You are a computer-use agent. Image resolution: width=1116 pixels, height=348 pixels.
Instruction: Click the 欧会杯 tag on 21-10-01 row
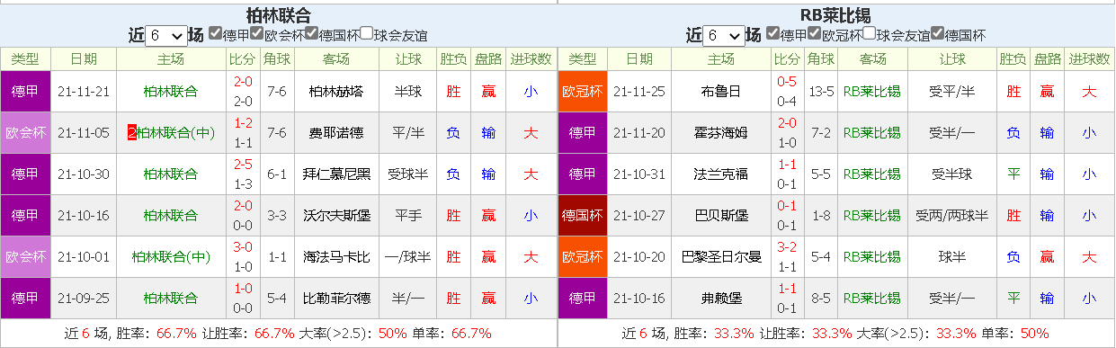pyautogui.click(x=25, y=256)
